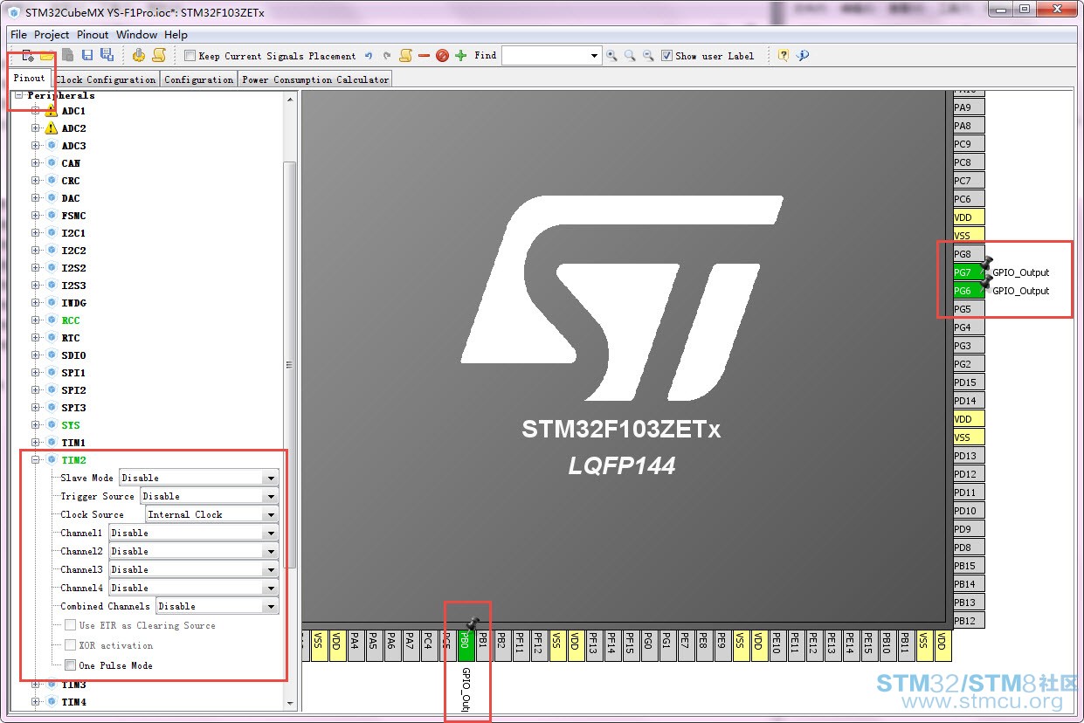Click the Undo arrow in toolbar
The width and height of the screenshot is (1084, 723).
pos(369,56)
